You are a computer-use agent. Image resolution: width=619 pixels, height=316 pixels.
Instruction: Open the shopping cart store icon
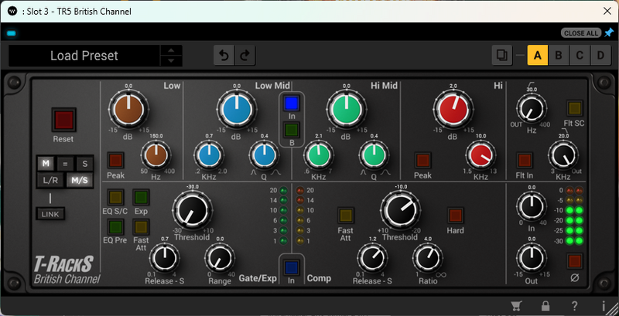[515, 306]
